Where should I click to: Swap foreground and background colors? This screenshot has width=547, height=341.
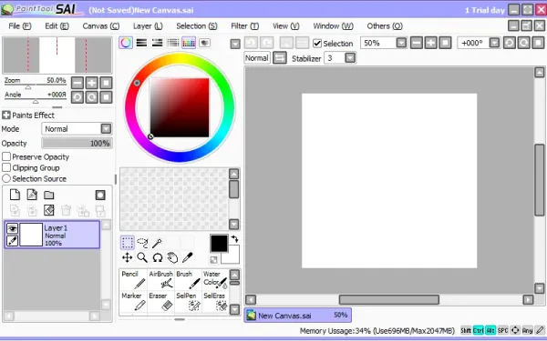[235, 238]
